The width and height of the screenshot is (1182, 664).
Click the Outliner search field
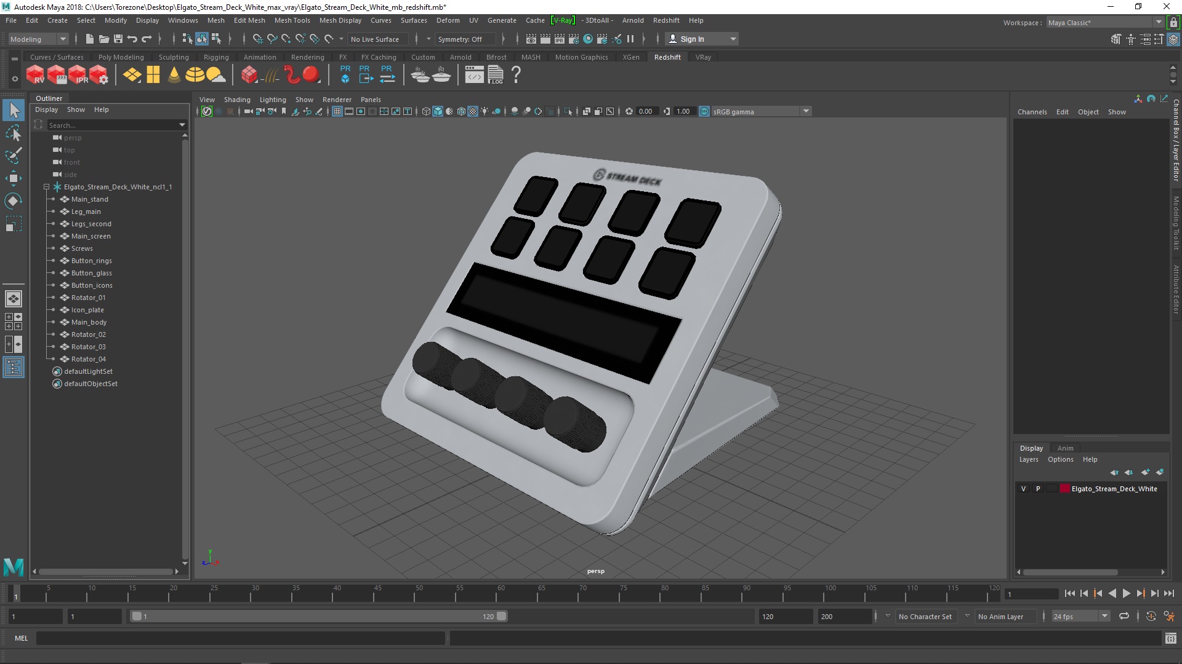(112, 125)
